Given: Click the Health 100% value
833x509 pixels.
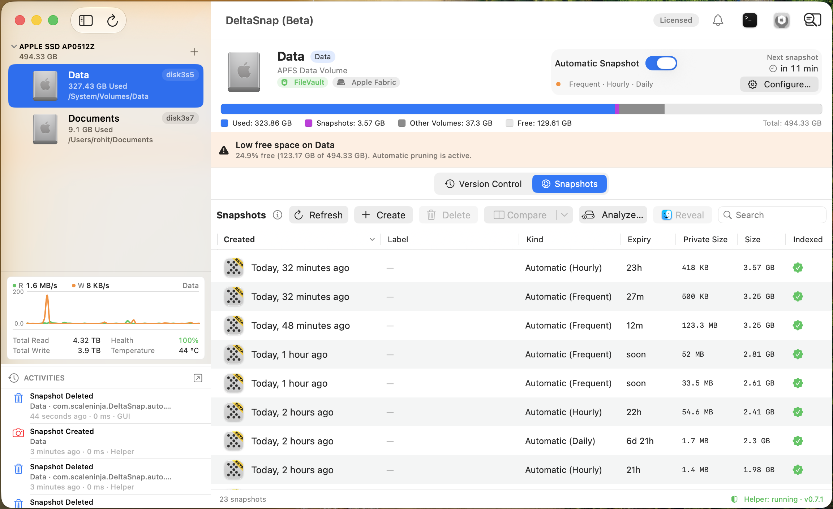Looking at the screenshot, I should point(188,340).
